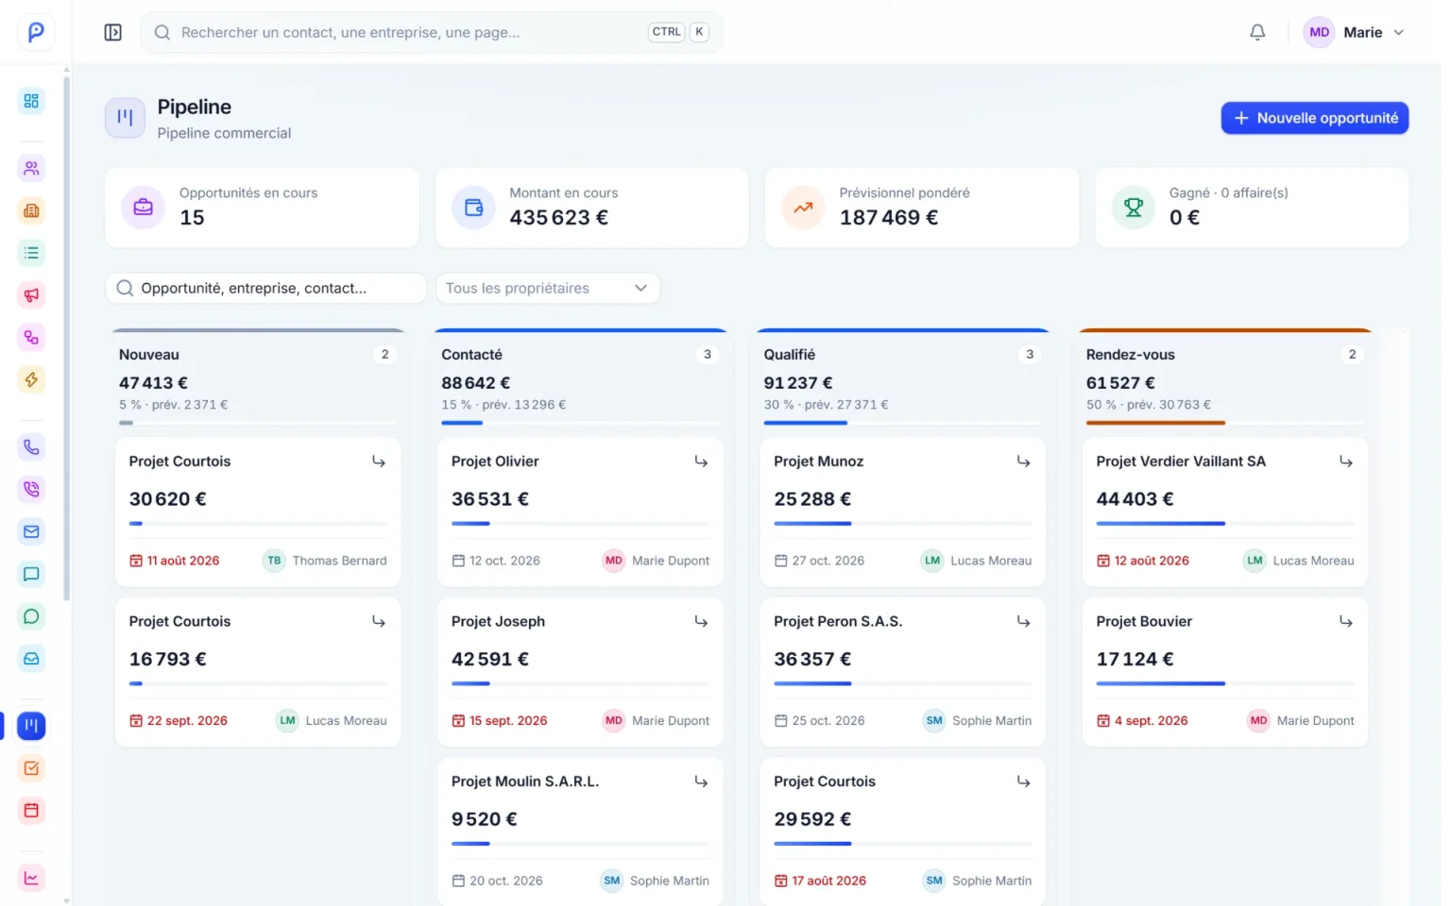The width and height of the screenshot is (1451, 906).
Task: Open the analytics chart sidebar icon
Action: click(x=31, y=878)
